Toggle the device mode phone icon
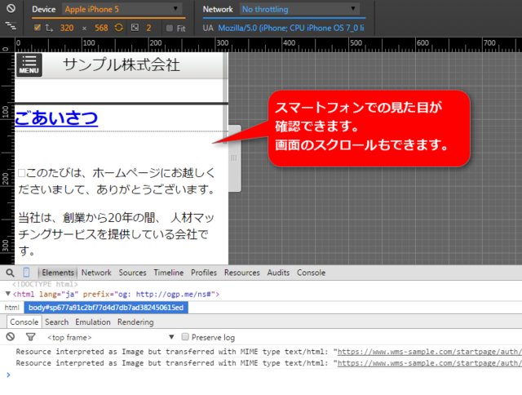 point(27,273)
